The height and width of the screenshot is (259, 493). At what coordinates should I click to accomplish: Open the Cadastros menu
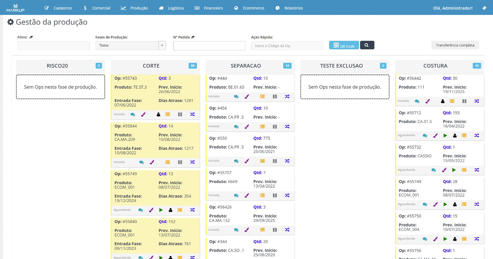pos(58,8)
